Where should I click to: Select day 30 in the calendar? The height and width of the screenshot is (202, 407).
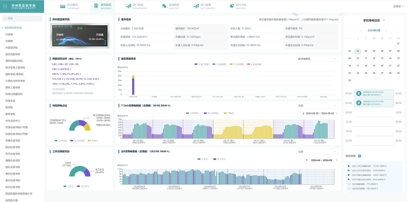tap(349, 80)
